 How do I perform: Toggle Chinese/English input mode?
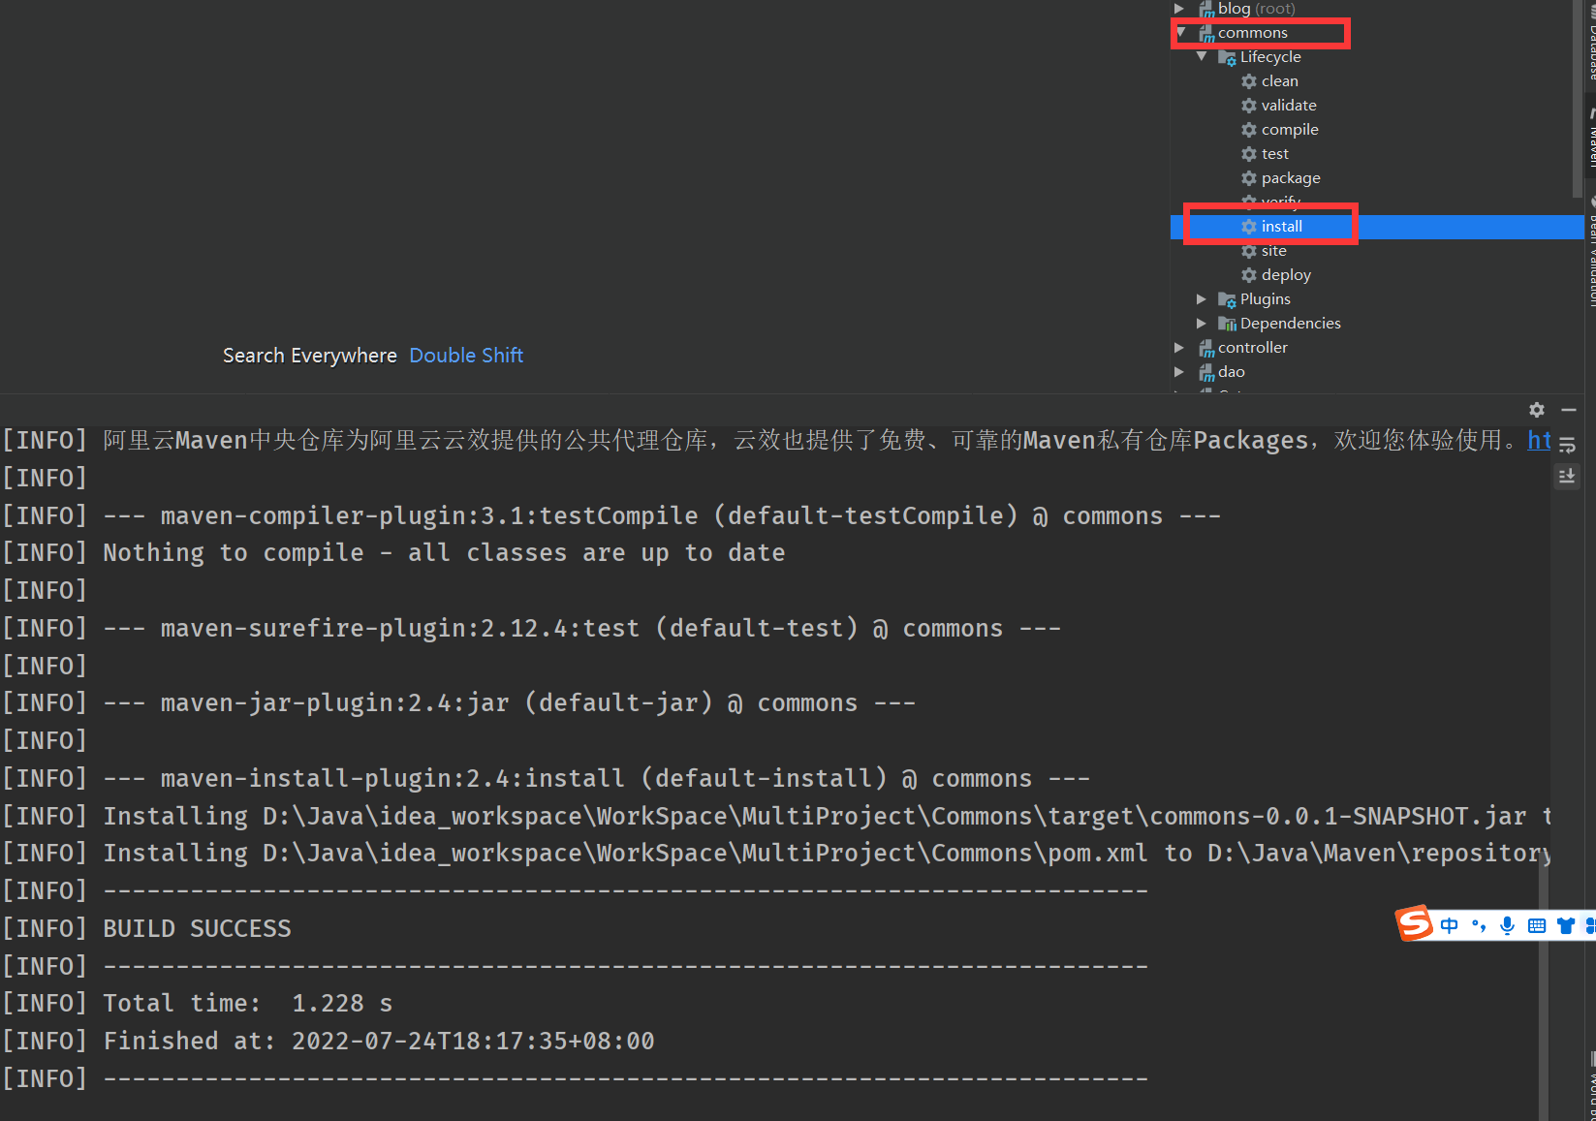coord(1449,925)
